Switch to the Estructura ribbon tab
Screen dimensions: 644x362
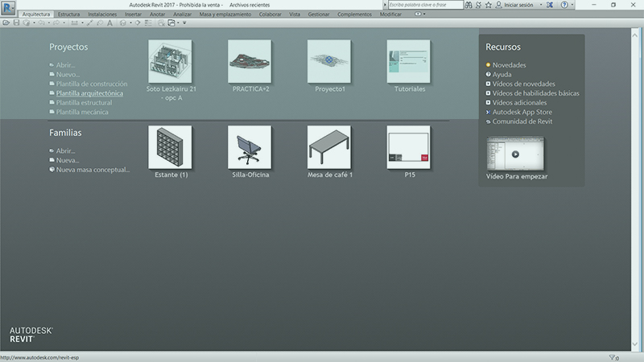pos(68,14)
